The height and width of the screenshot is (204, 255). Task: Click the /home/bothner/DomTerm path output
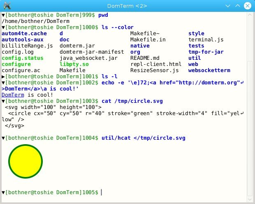[x=35, y=21]
